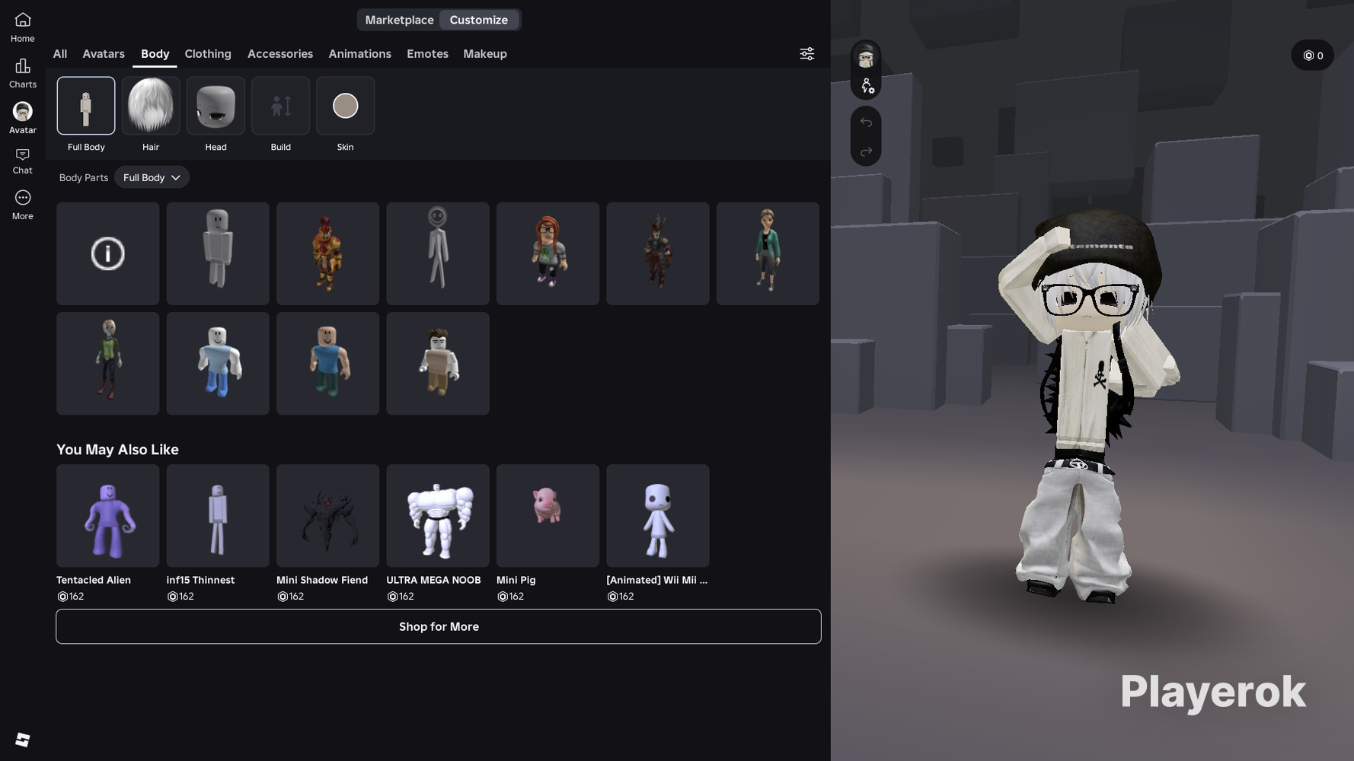Expand the Full Body dropdown
This screenshot has width=1354, height=761.
(x=152, y=177)
